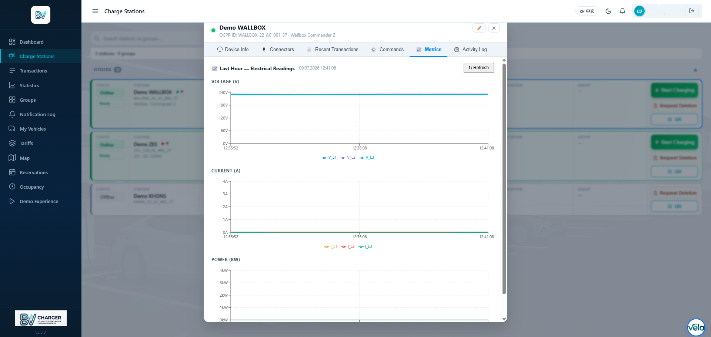Click the Activity Log clock icon
This screenshot has width=711, height=337.
[x=457, y=50]
